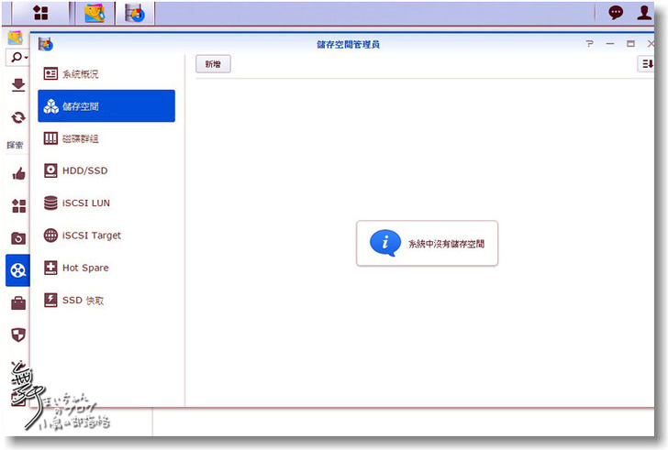
Task: Click the blue info bubble icon
Action: (x=385, y=243)
